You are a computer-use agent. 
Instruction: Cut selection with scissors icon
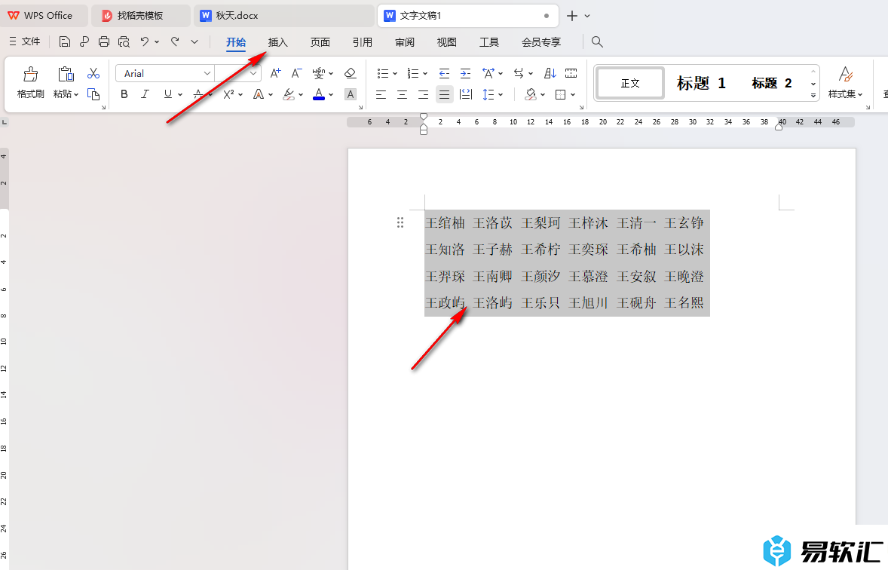(93, 73)
